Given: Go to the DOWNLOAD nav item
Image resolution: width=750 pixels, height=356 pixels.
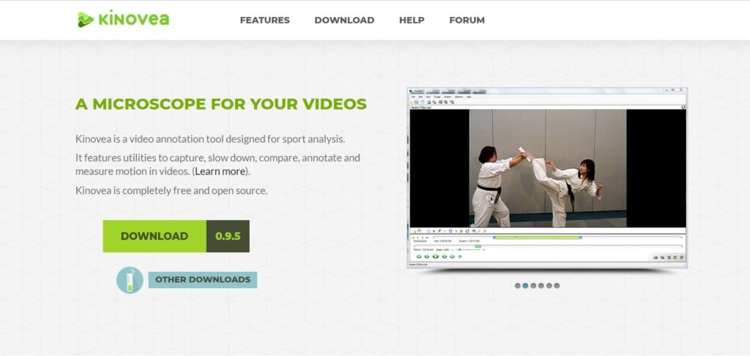Looking at the screenshot, I should click(x=344, y=20).
